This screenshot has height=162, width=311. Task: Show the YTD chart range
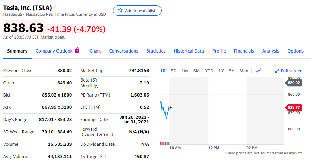click(x=209, y=71)
